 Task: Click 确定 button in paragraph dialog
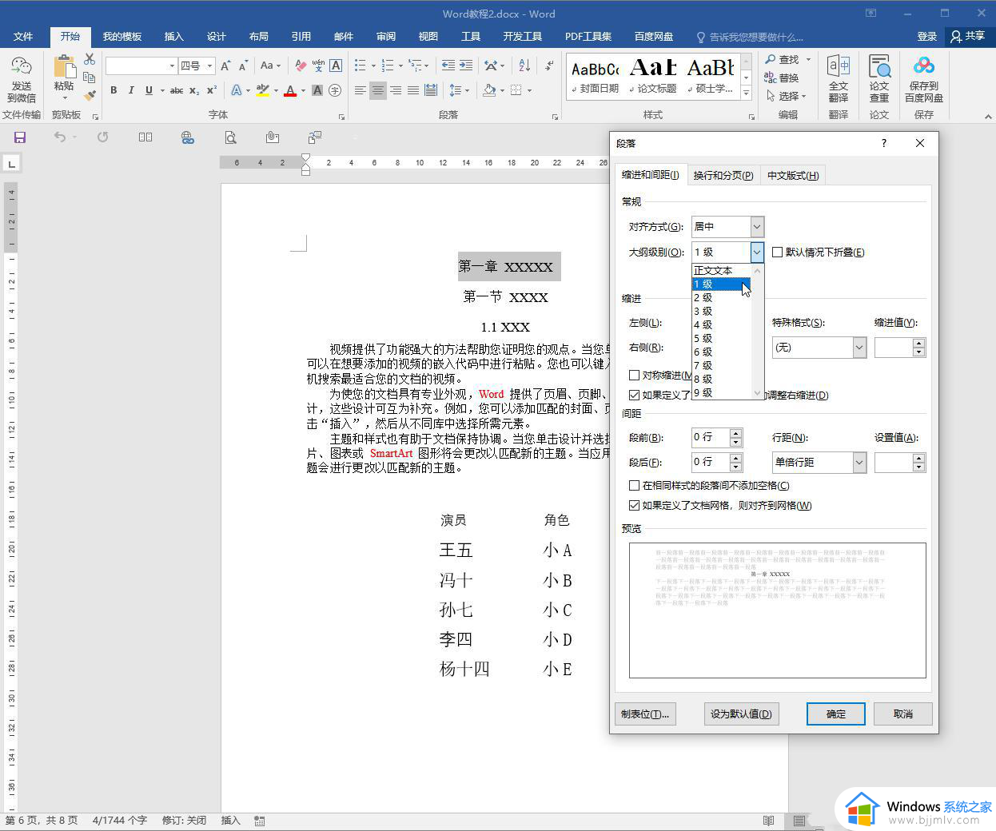coord(836,714)
